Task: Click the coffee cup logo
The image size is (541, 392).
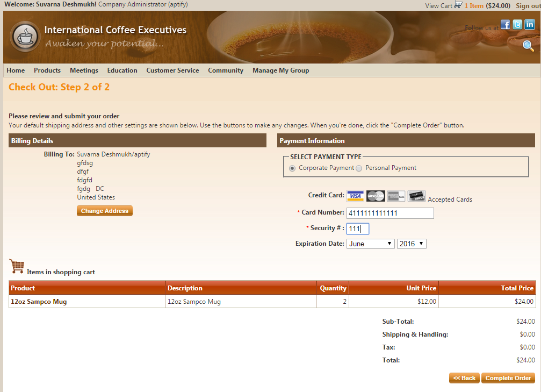Action: [25, 36]
